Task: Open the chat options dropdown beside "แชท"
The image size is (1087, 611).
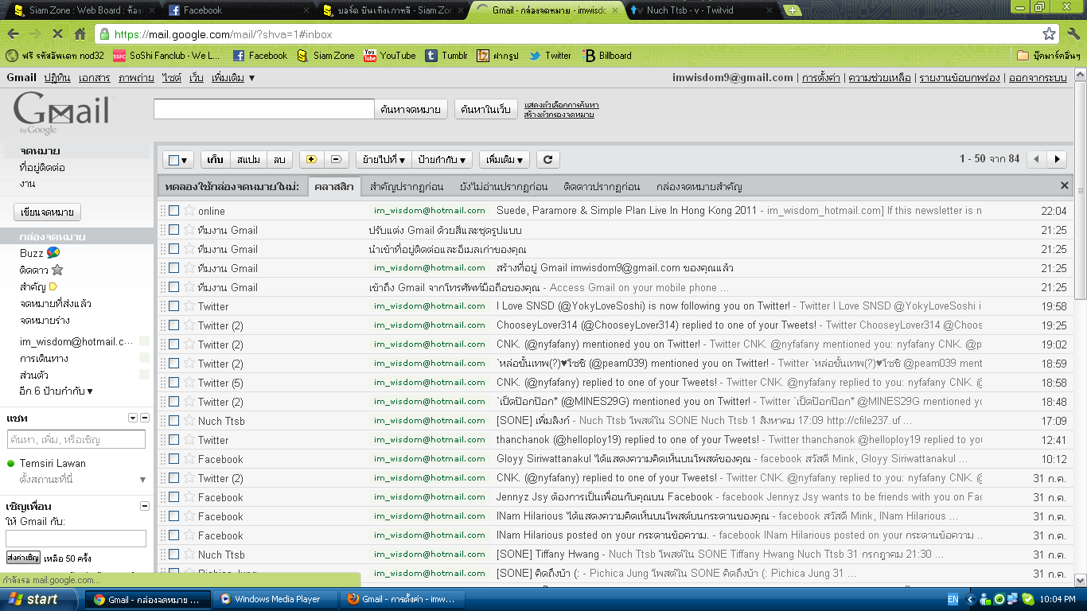Action: point(133,418)
